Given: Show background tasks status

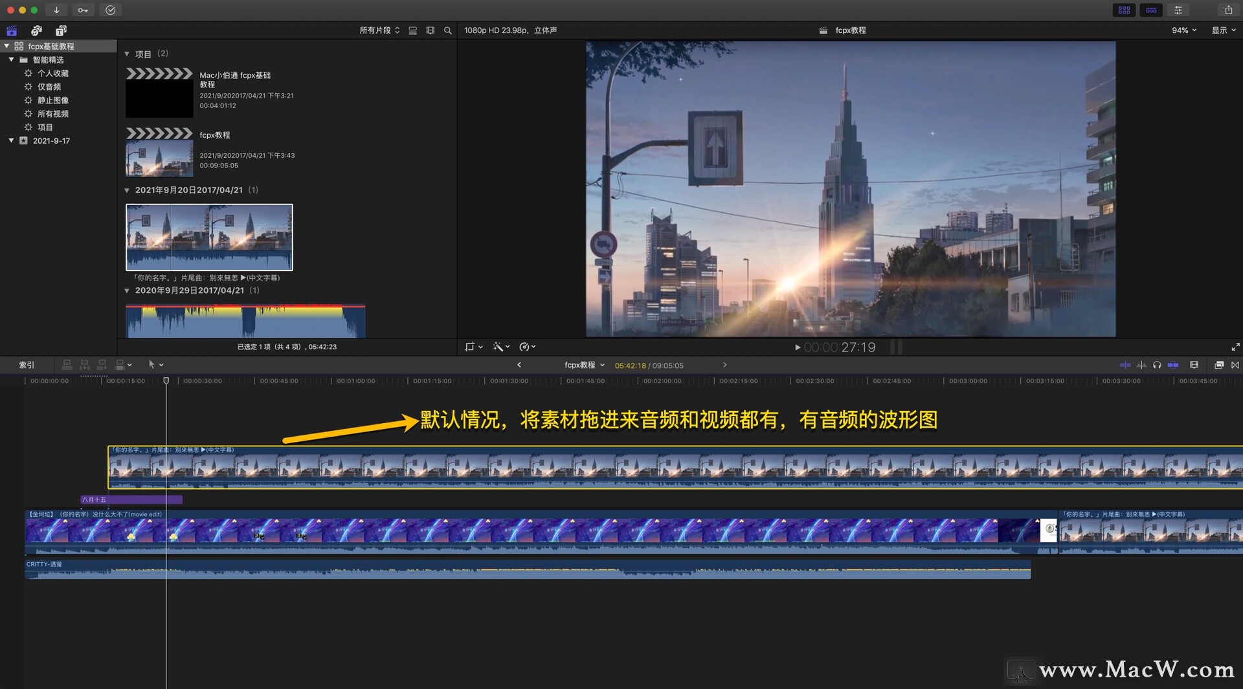Looking at the screenshot, I should [x=111, y=10].
